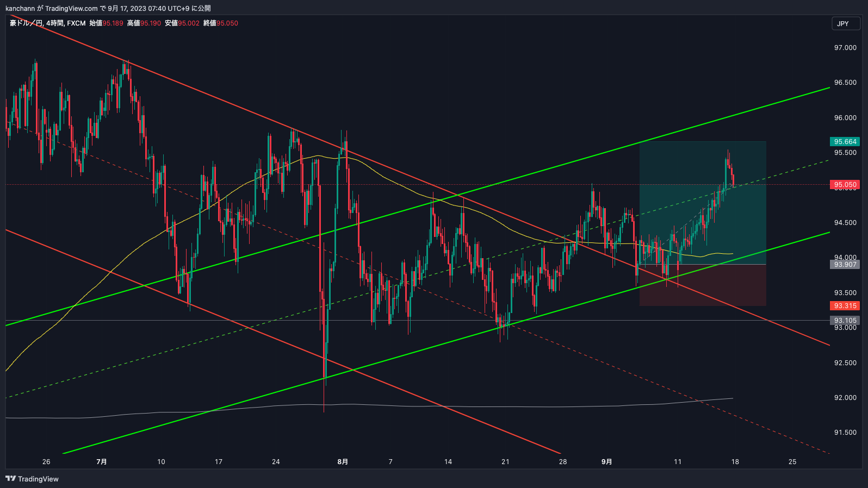Screen dimensions: 868x488
Task: Click the 25 date label on time axis
Action: pos(792,462)
